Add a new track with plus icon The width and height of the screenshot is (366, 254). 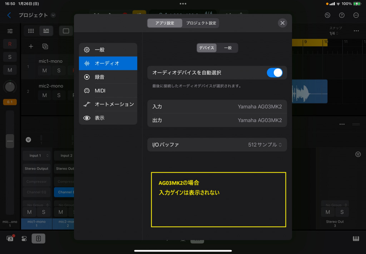(x=31, y=46)
